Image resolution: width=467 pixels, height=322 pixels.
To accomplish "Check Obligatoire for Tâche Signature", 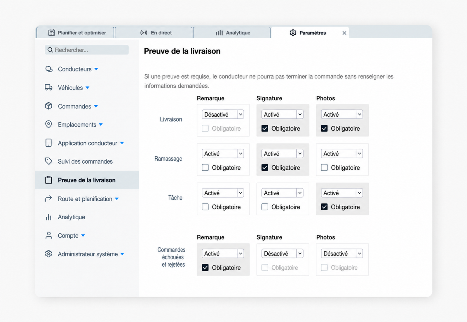I will (265, 207).
